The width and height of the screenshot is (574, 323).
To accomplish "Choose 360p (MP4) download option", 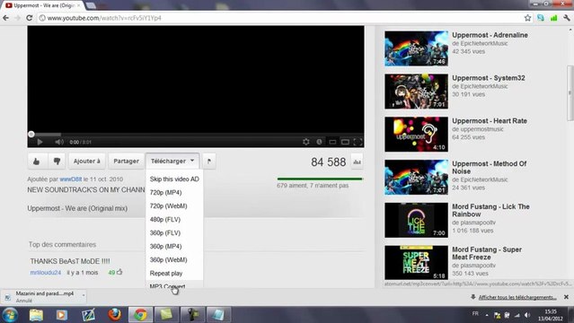I will pyautogui.click(x=174, y=247).
